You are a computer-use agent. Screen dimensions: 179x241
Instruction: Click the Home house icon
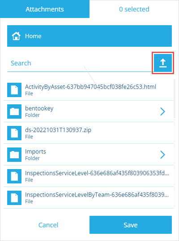[x=16, y=36]
